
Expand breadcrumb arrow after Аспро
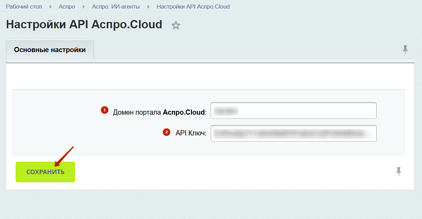coord(84,7)
